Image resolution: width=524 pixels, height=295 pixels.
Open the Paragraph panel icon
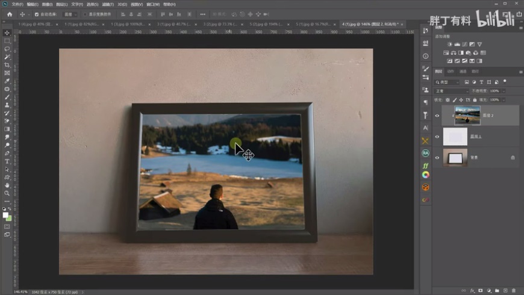click(425, 102)
